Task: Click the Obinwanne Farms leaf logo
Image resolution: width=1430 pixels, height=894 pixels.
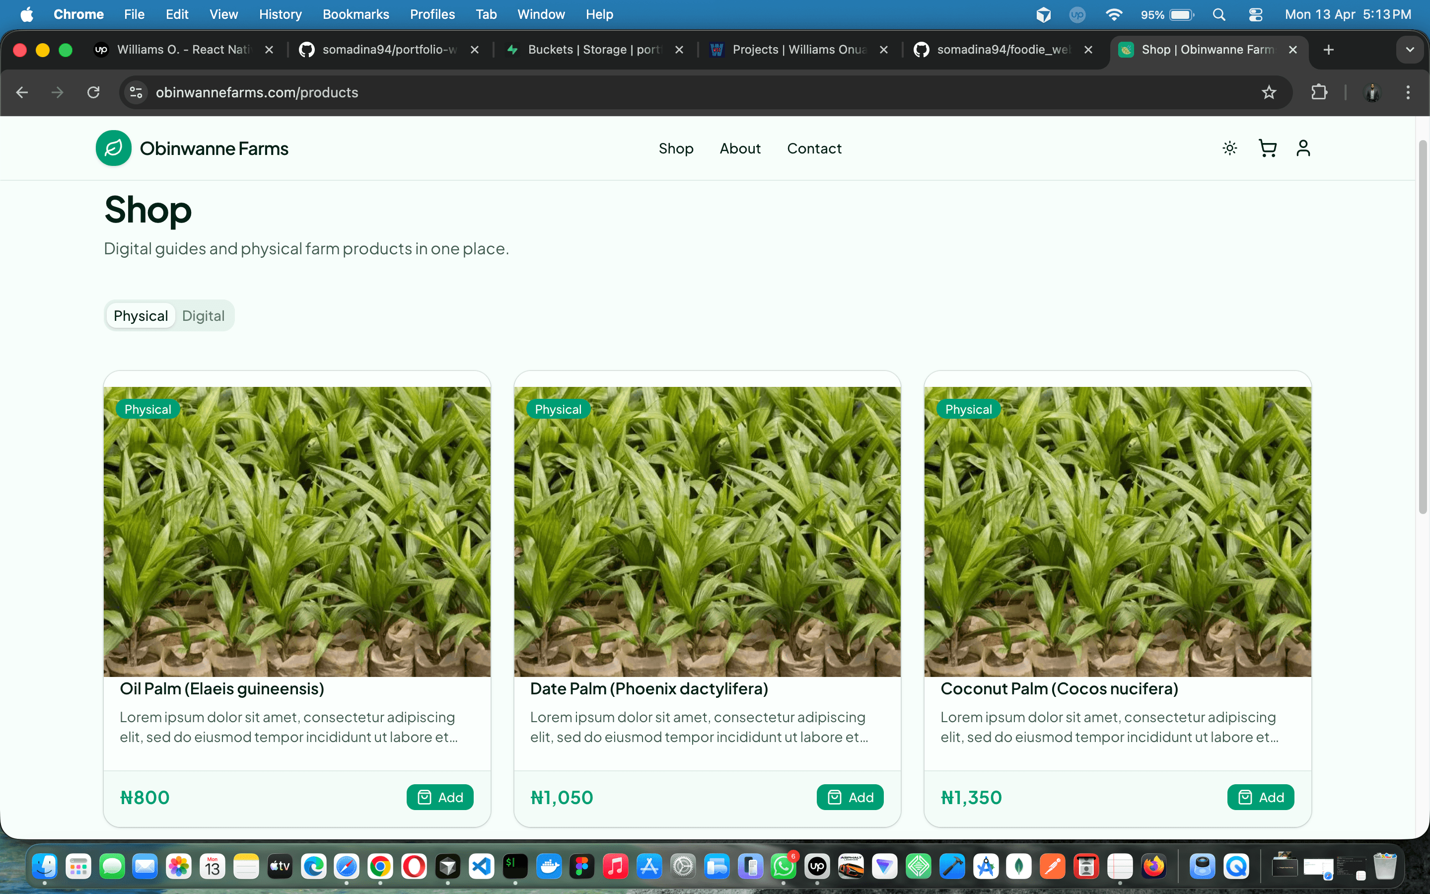Action: (x=113, y=148)
